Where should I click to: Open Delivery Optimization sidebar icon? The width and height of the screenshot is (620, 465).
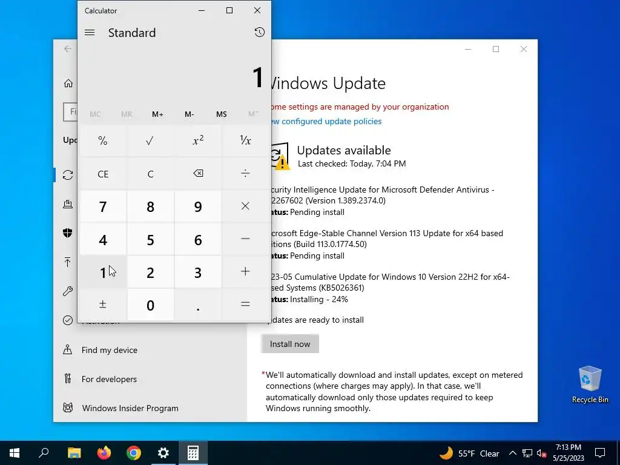[x=68, y=204]
